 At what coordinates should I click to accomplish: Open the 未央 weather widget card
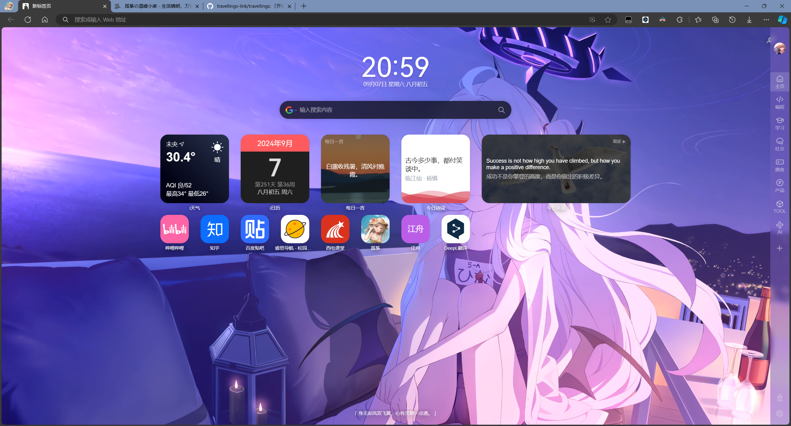click(194, 169)
